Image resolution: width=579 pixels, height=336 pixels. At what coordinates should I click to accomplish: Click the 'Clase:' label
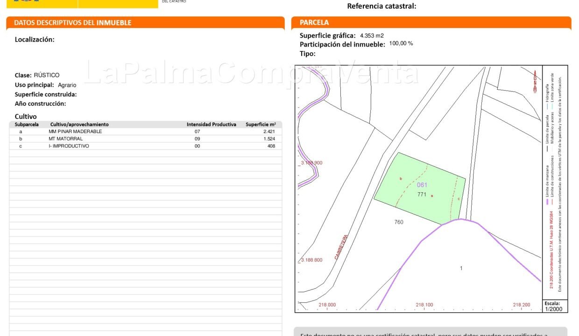(23, 75)
